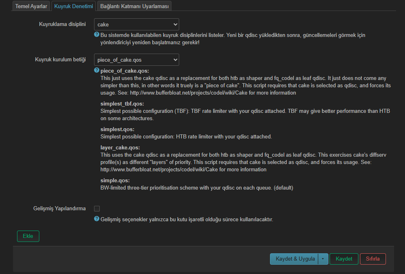Click the bufferbloat.net URL in layer_cake description
The width and height of the screenshot is (405, 274).
tap(159, 170)
